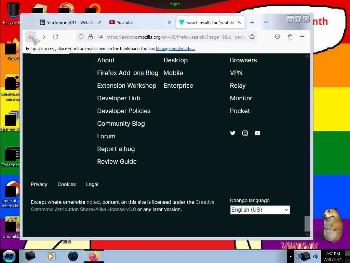Open Developer Policies link
This screenshot has height=263, width=350.
pos(124,111)
